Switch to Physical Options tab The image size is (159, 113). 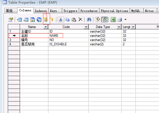115,11
